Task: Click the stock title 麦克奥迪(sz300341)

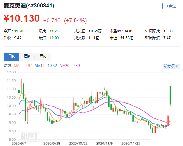Action: point(29,6)
